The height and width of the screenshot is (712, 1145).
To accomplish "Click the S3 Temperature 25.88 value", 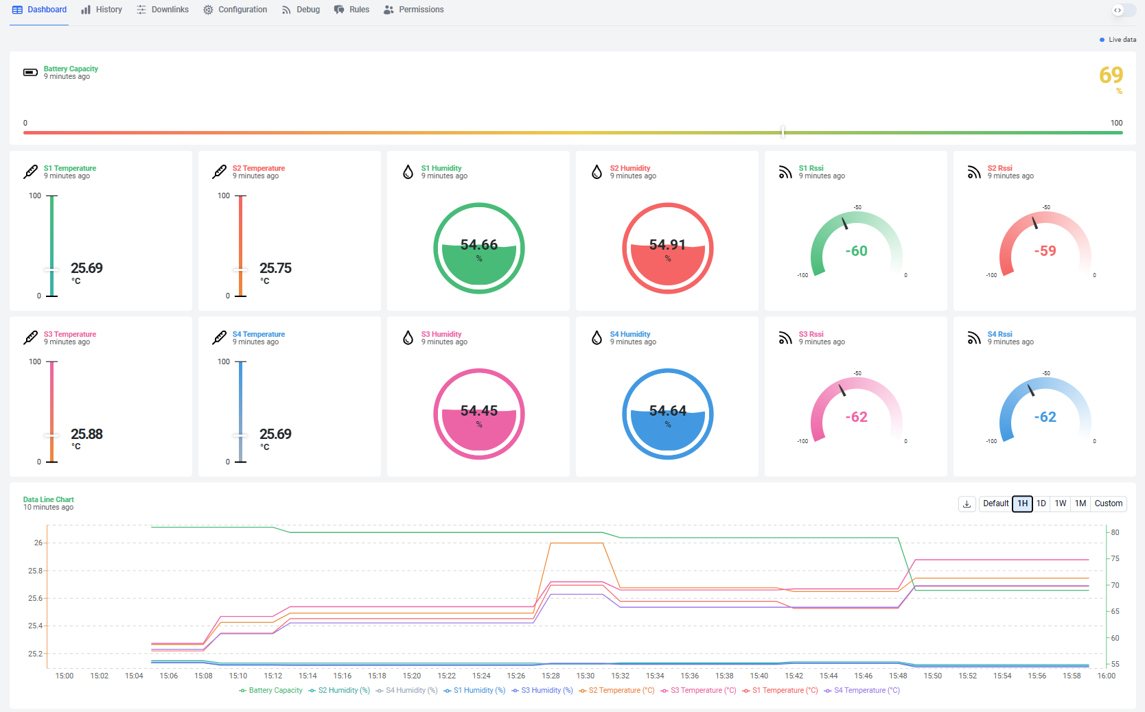I will pyautogui.click(x=86, y=434).
